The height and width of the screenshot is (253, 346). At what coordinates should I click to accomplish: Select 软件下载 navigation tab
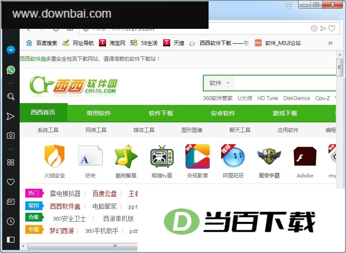click(161, 113)
